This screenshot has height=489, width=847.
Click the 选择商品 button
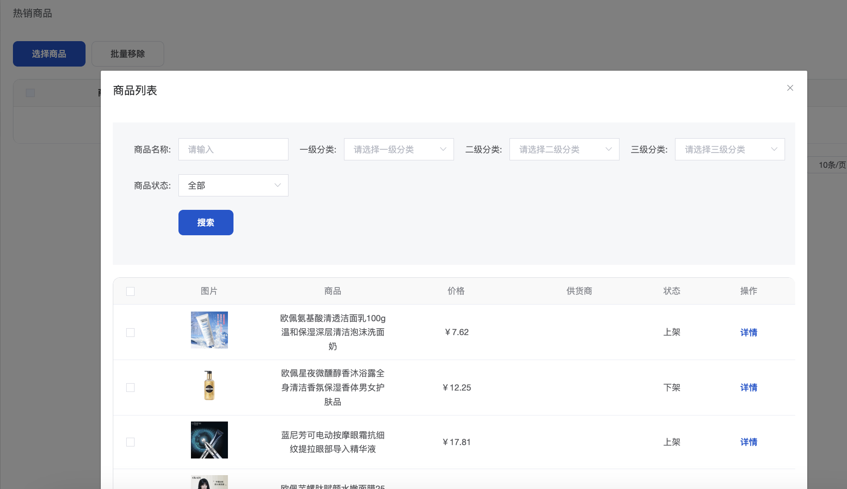(49, 54)
